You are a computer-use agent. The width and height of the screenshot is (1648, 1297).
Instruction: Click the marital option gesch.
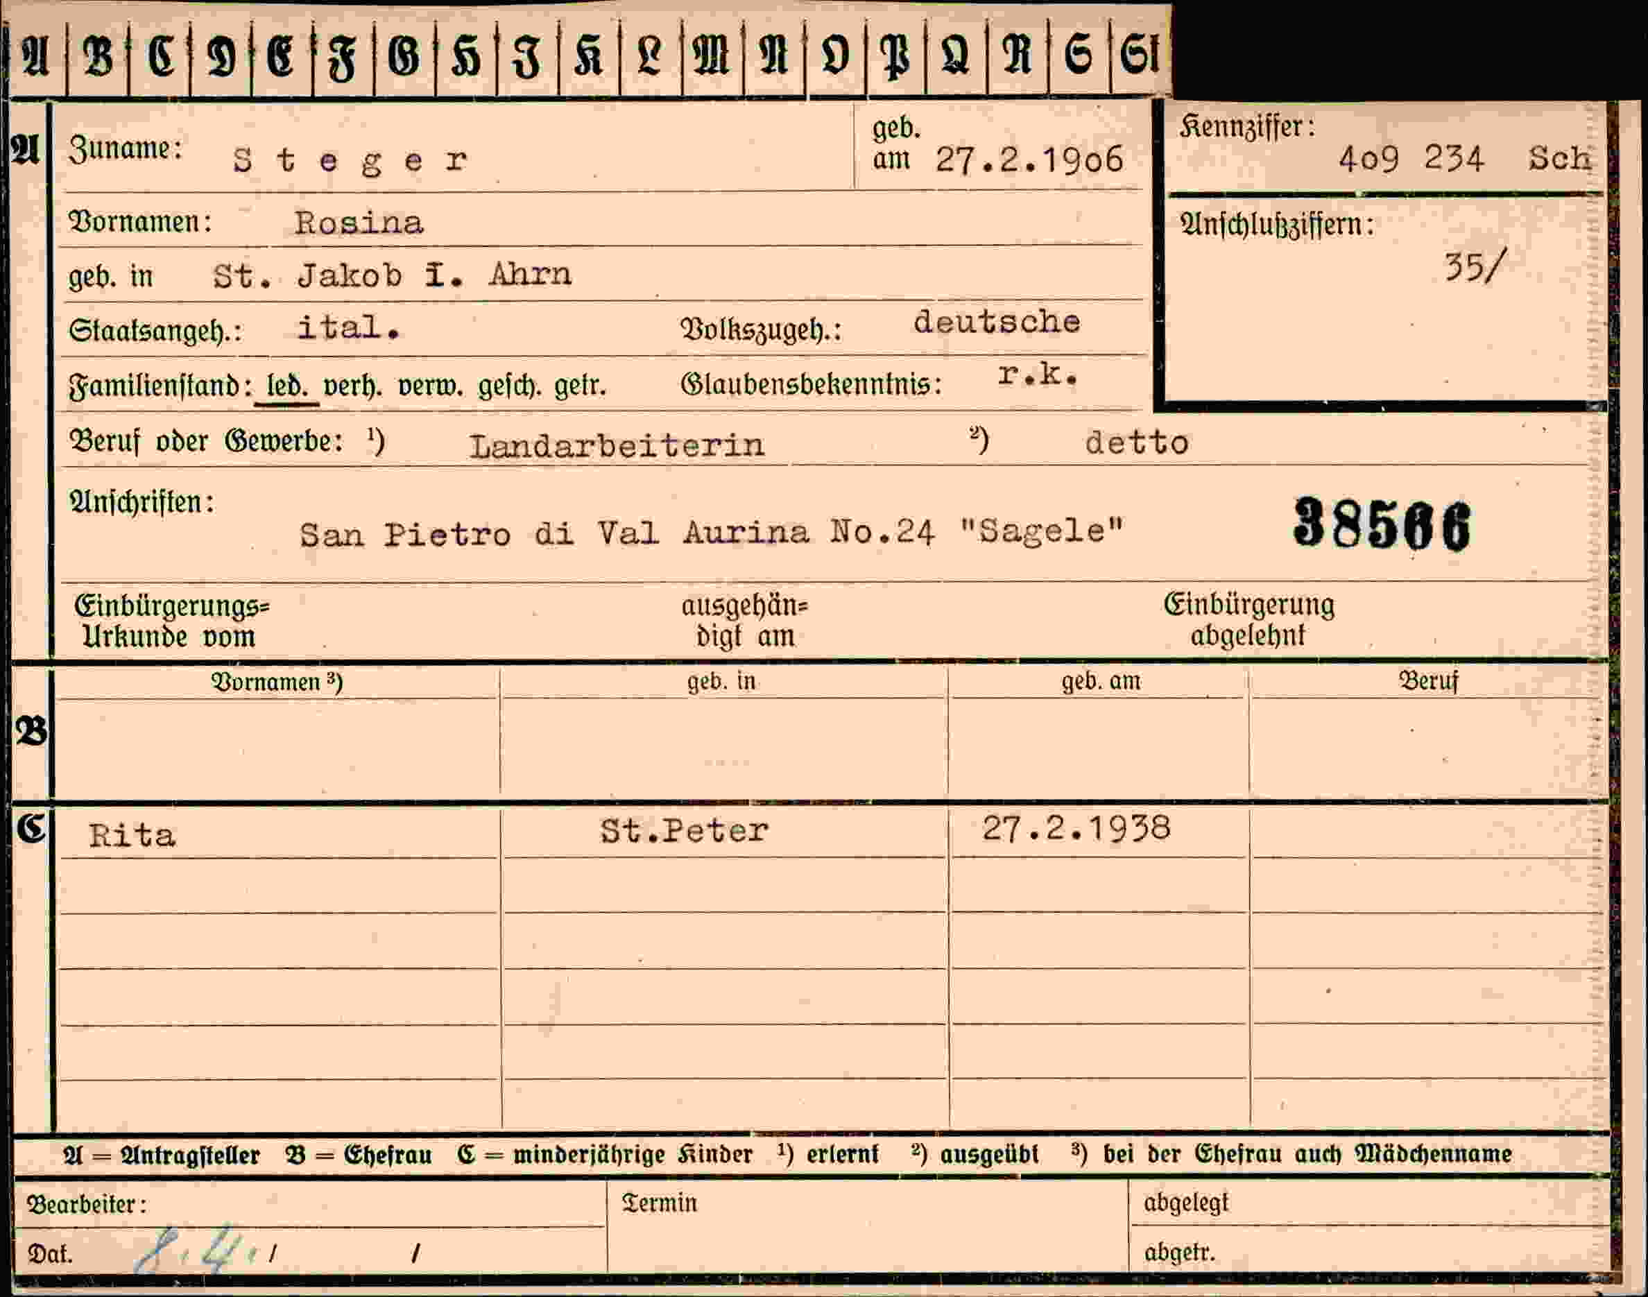coord(510,387)
